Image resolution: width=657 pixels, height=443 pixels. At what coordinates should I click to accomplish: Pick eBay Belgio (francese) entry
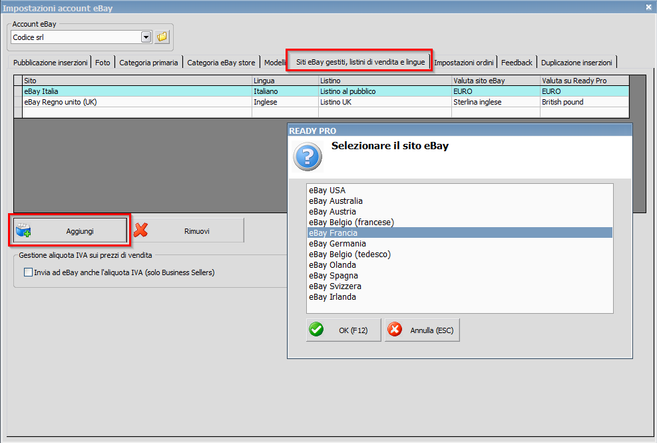(460, 222)
